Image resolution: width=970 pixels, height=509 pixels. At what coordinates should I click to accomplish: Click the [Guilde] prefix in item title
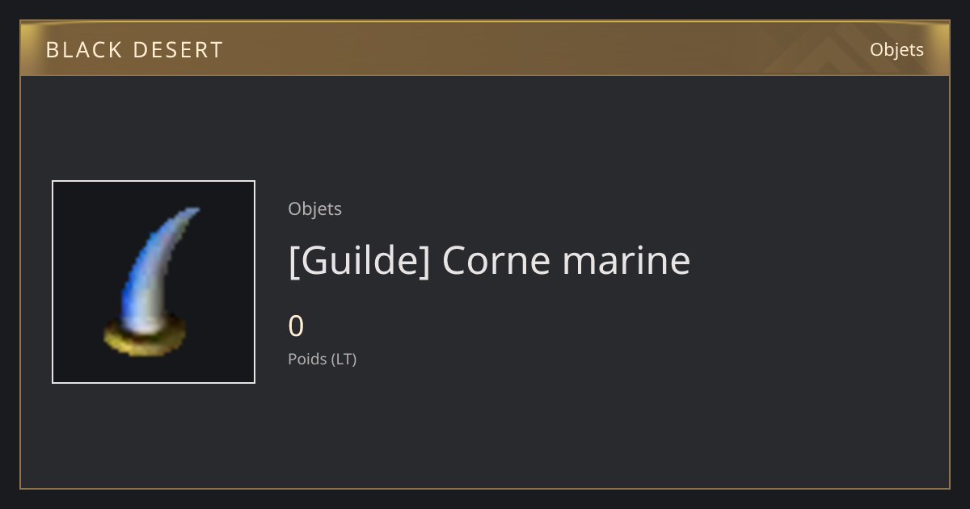tap(359, 261)
